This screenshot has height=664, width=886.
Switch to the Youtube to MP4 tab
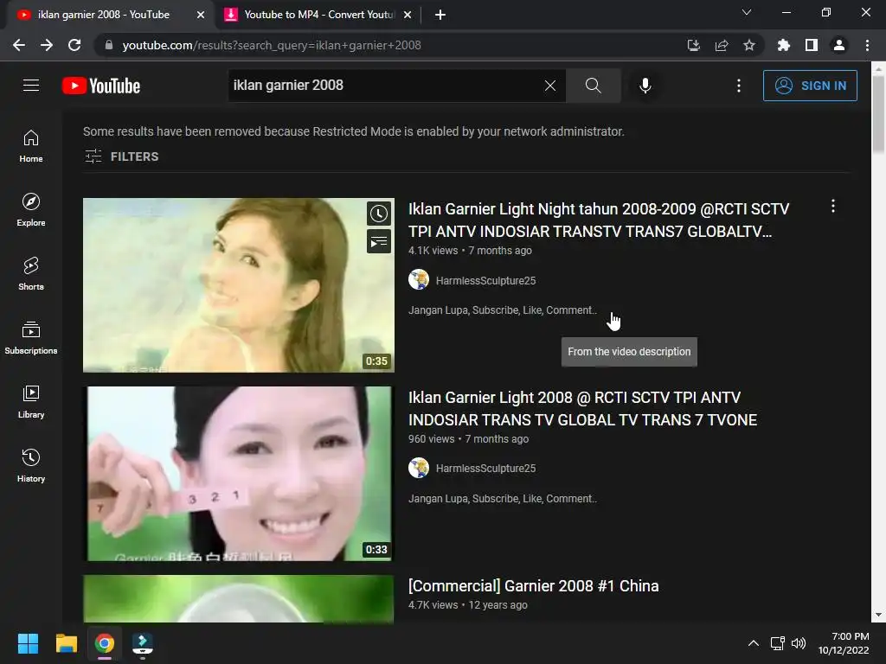click(x=318, y=15)
